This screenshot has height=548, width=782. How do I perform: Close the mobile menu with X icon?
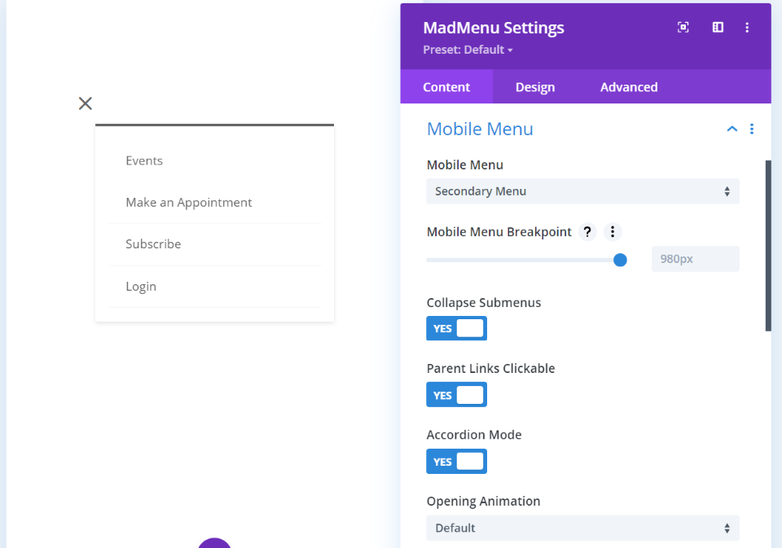click(86, 103)
